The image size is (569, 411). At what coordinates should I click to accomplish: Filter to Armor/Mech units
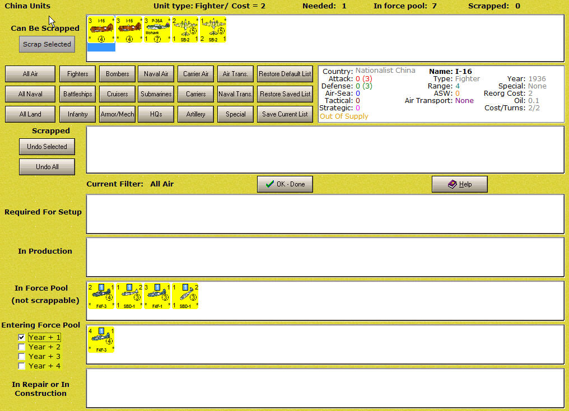pyautogui.click(x=117, y=114)
